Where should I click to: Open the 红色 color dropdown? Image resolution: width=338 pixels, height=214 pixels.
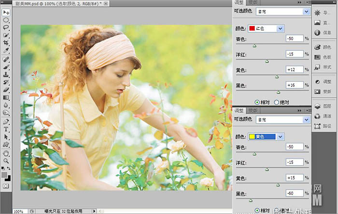(x=280, y=28)
